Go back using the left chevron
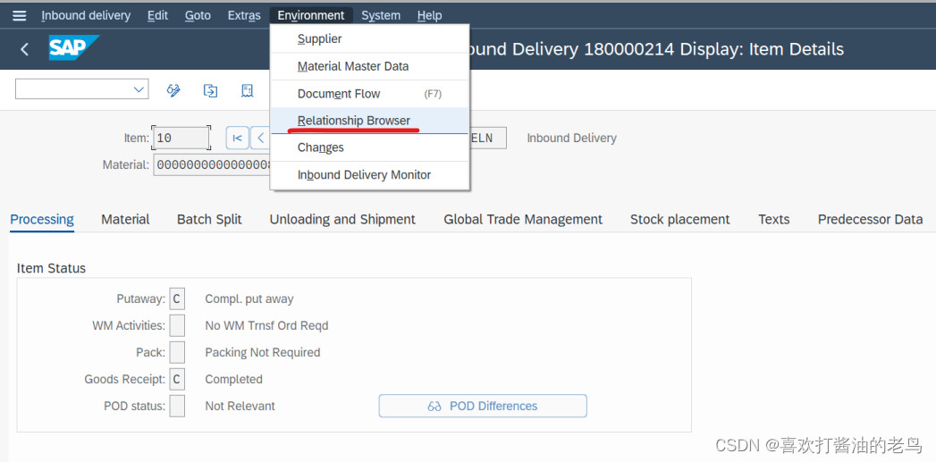 pos(24,49)
